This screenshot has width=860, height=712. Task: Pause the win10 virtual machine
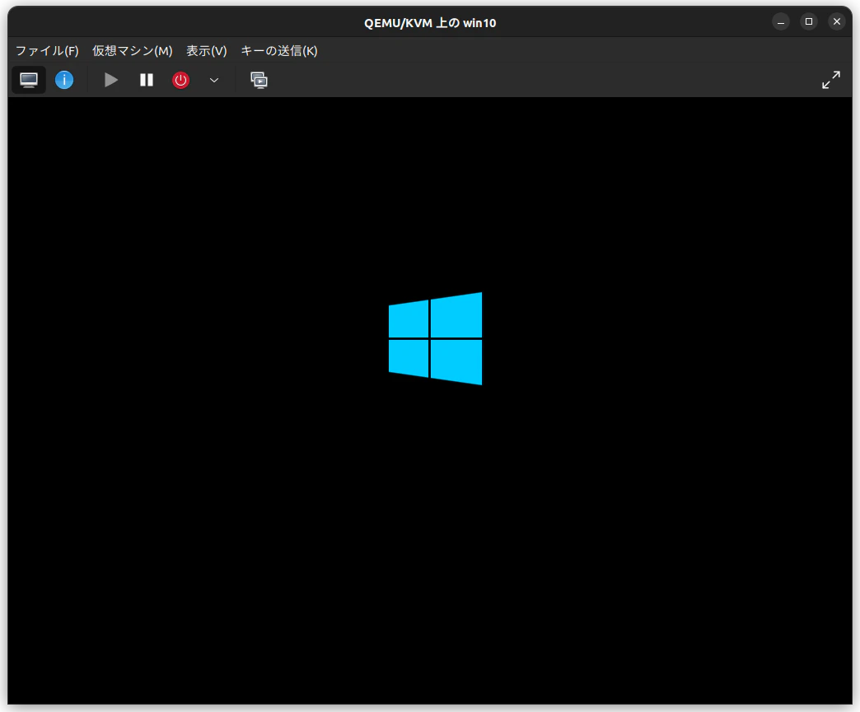(x=147, y=80)
